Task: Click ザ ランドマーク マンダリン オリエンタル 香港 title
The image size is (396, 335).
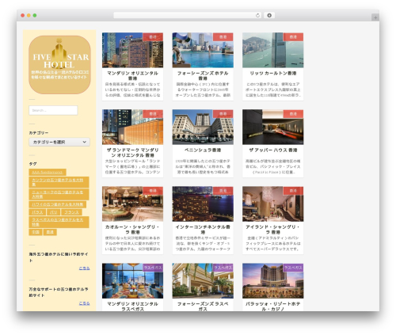Action: (132, 153)
